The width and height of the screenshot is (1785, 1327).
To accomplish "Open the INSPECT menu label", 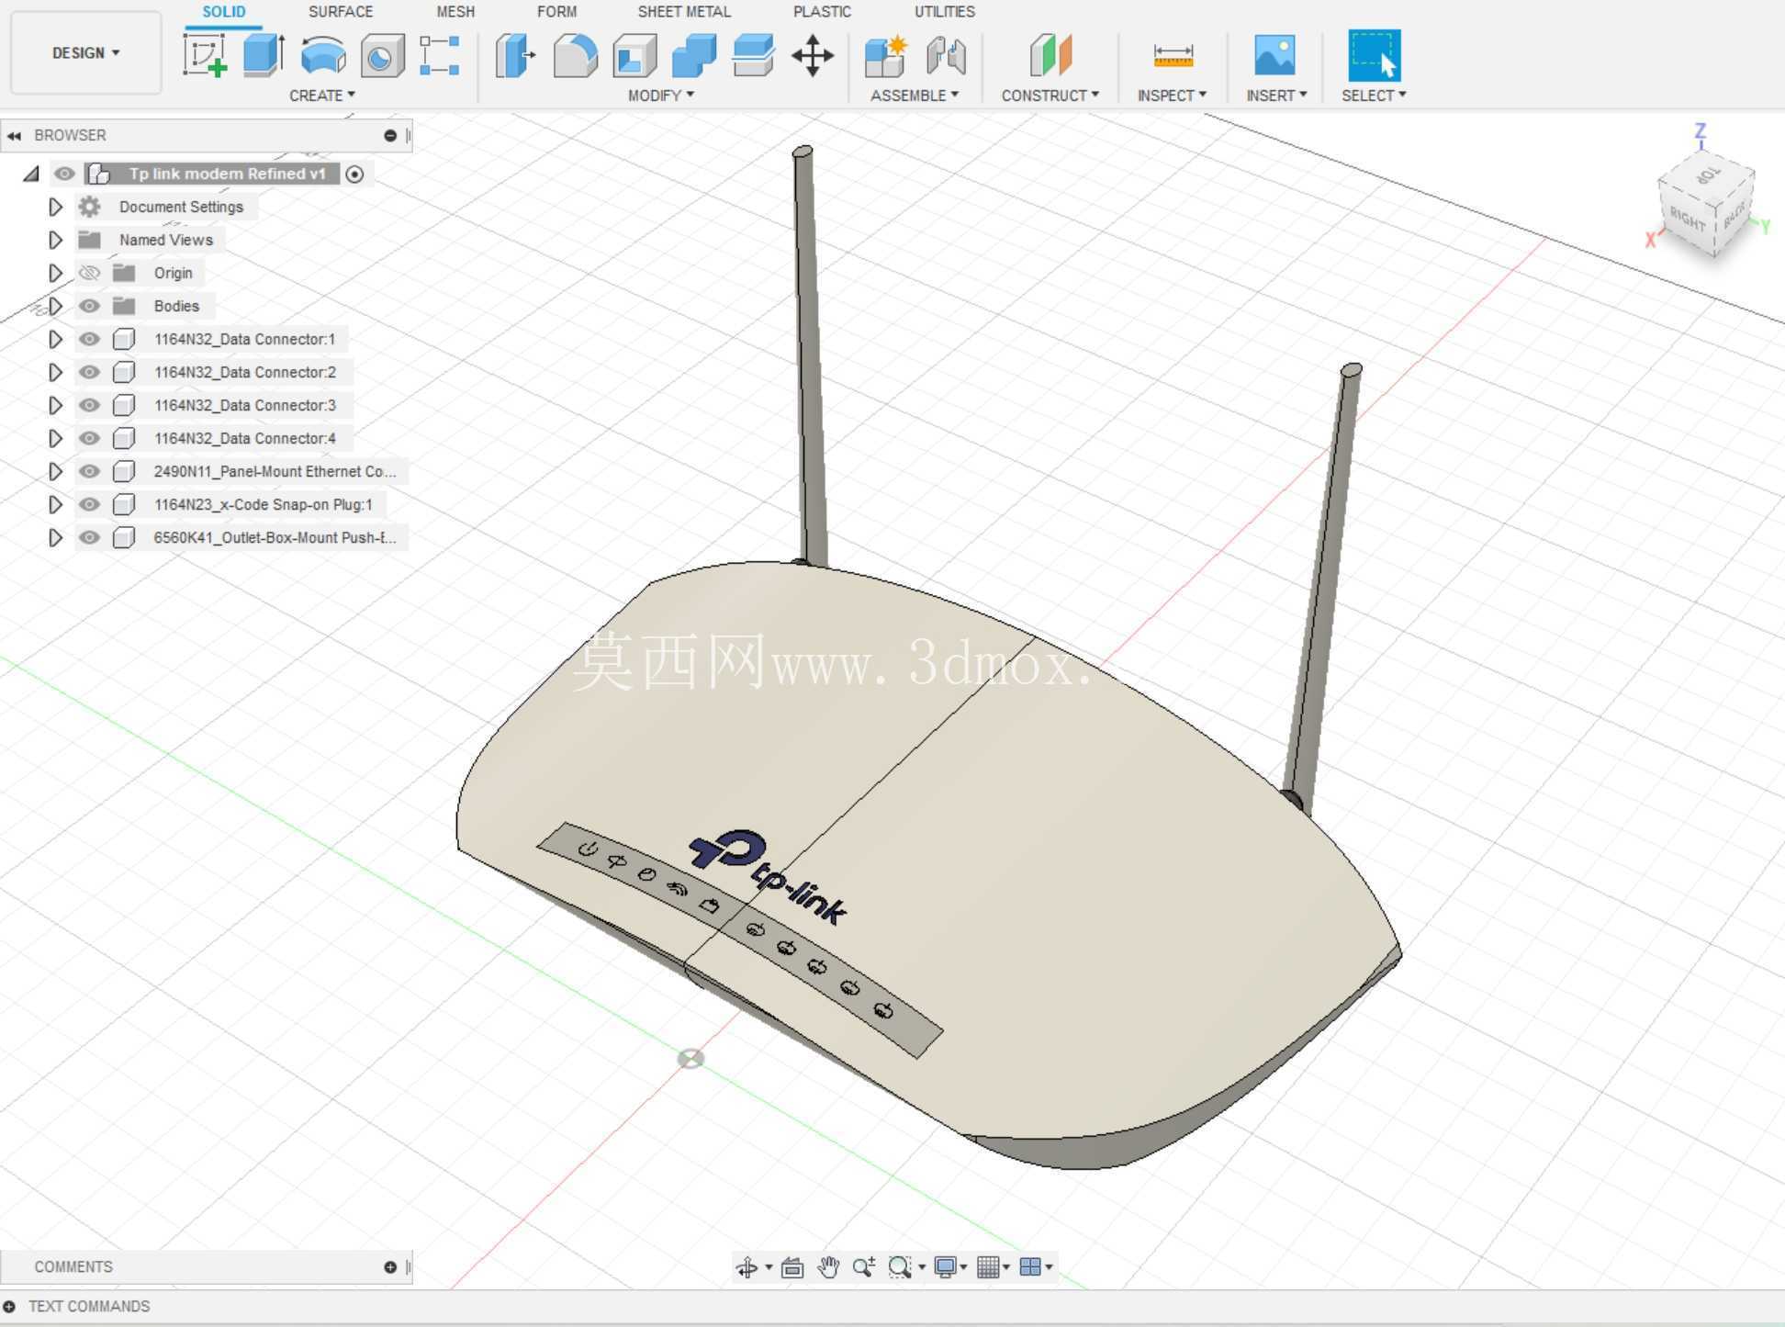I will [x=1172, y=96].
